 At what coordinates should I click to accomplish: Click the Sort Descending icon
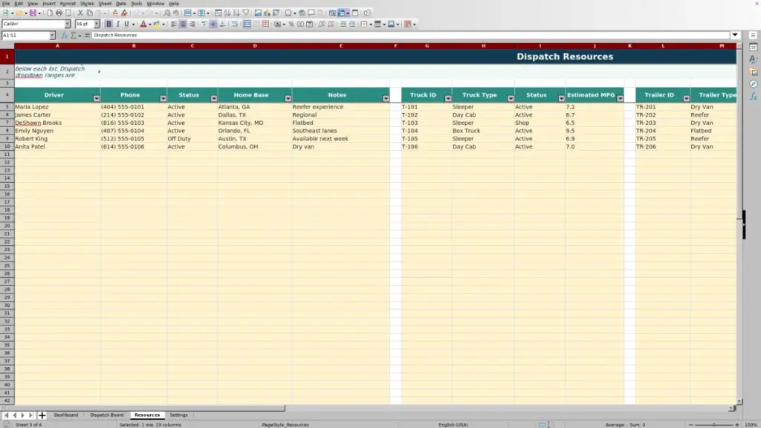[236, 13]
